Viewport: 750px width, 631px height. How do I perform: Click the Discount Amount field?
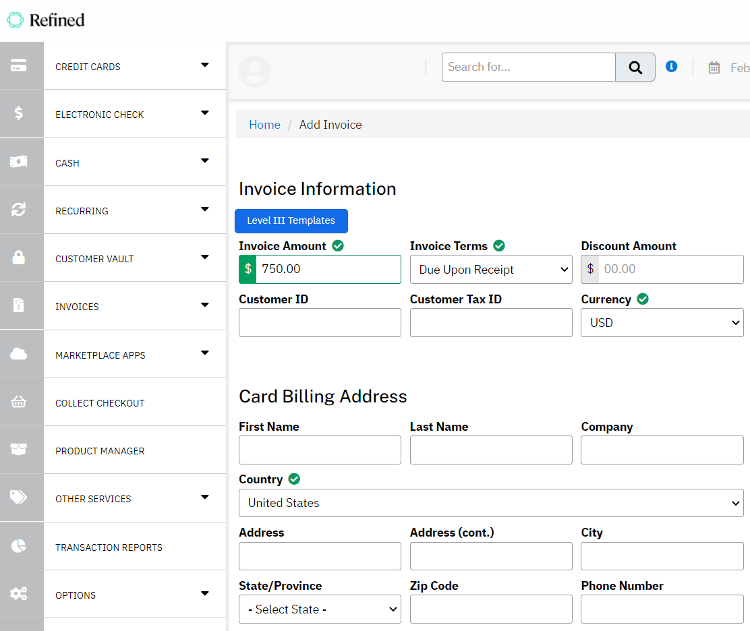[x=670, y=269]
